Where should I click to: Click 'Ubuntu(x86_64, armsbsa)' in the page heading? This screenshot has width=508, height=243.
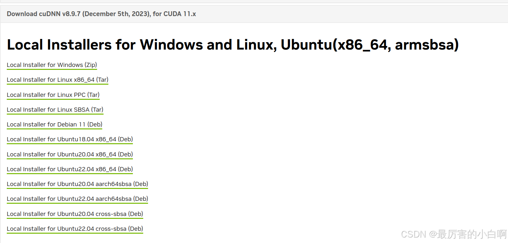[x=370, y=44]
